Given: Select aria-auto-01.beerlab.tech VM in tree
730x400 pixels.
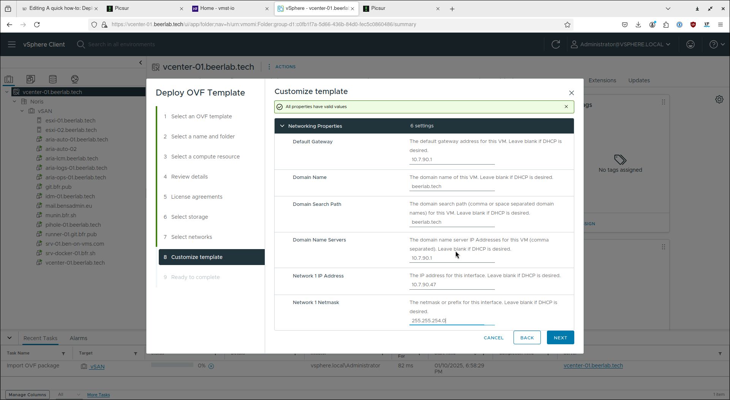Looking at the screenshot, I should [x=76, y=140].
